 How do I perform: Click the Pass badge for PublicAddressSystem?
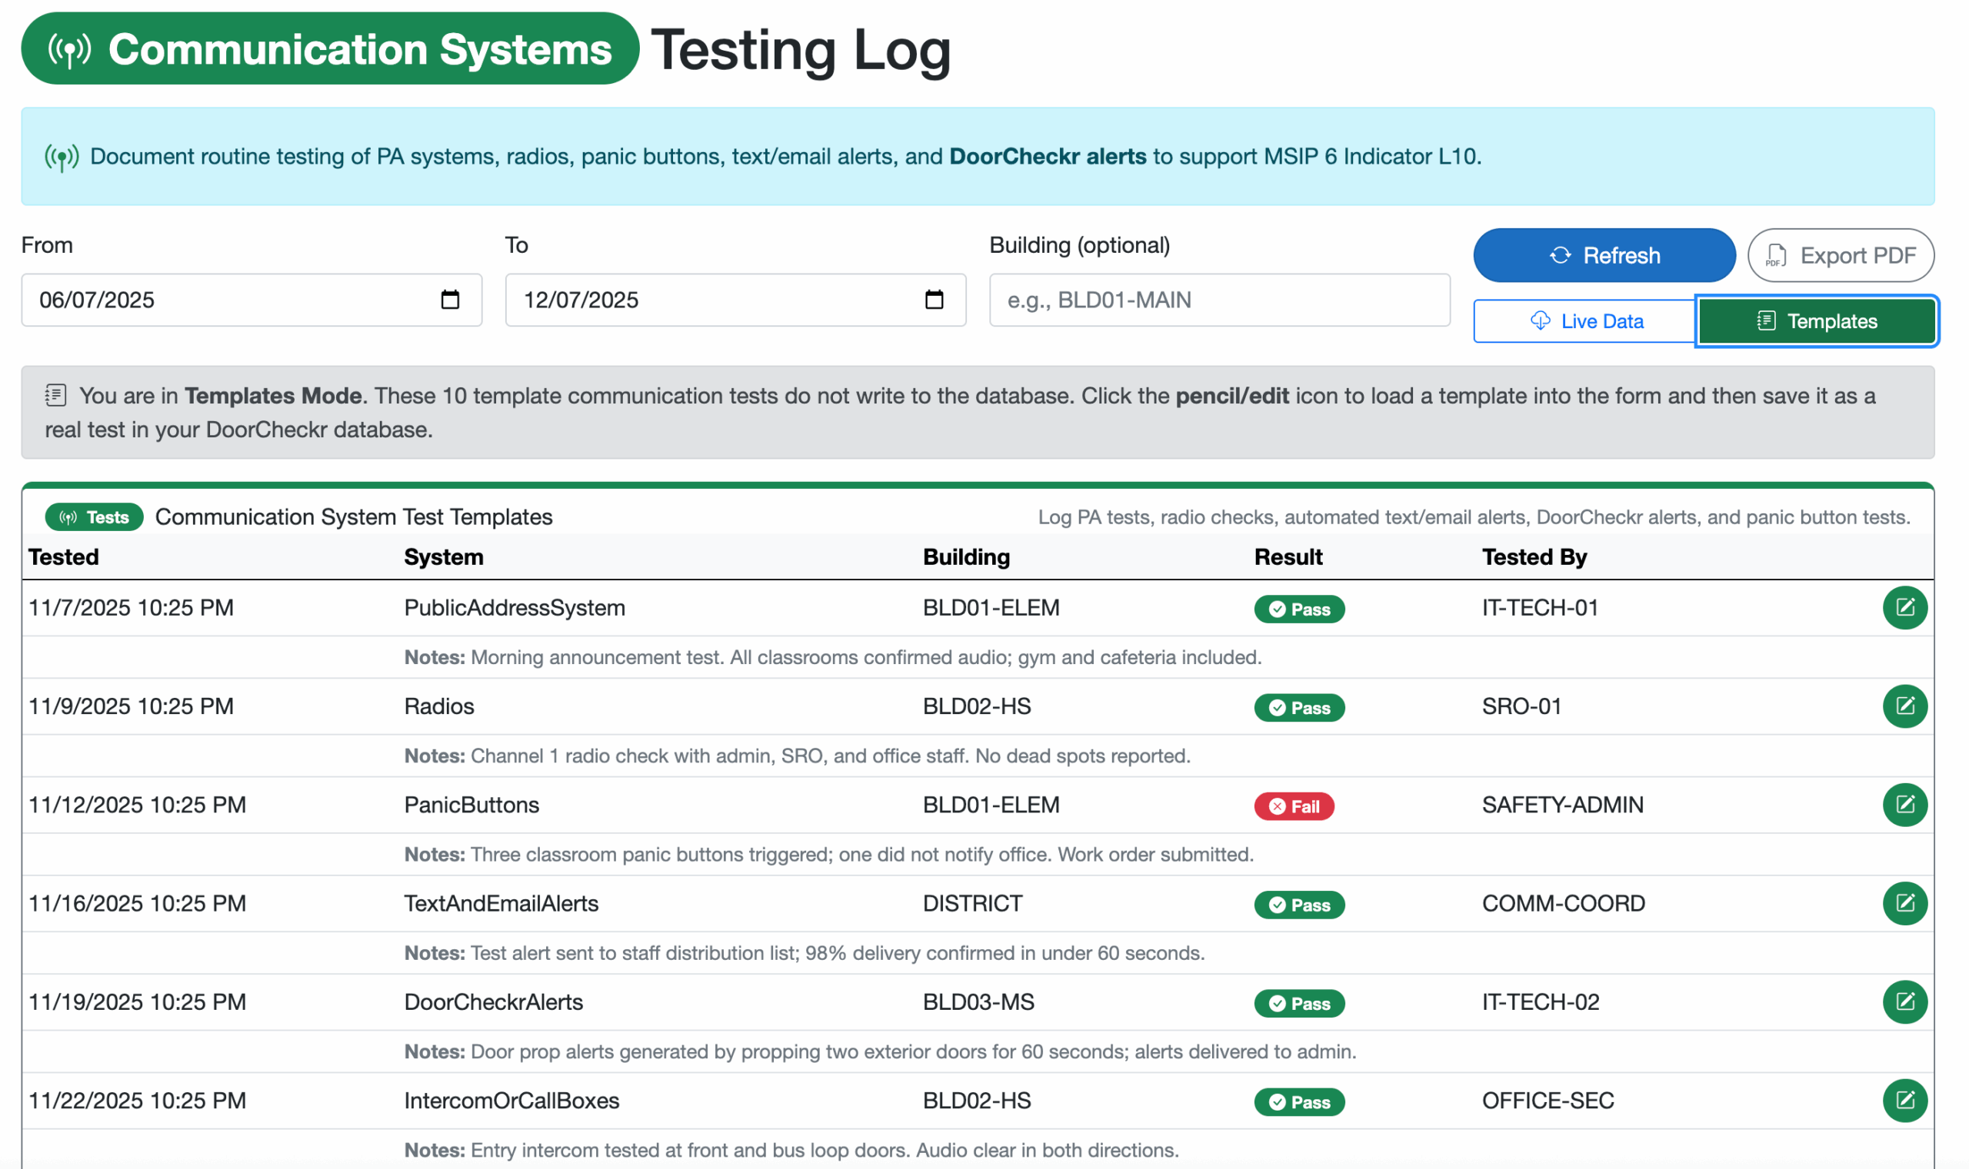pyautogui.click(x=1299, y=609)
